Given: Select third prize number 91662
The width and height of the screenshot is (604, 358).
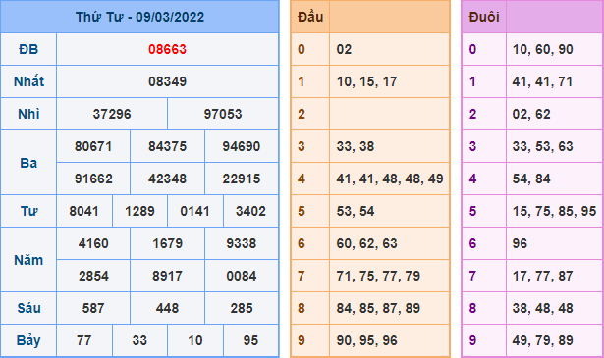Looking at the screenshot, I should [93, 179].
